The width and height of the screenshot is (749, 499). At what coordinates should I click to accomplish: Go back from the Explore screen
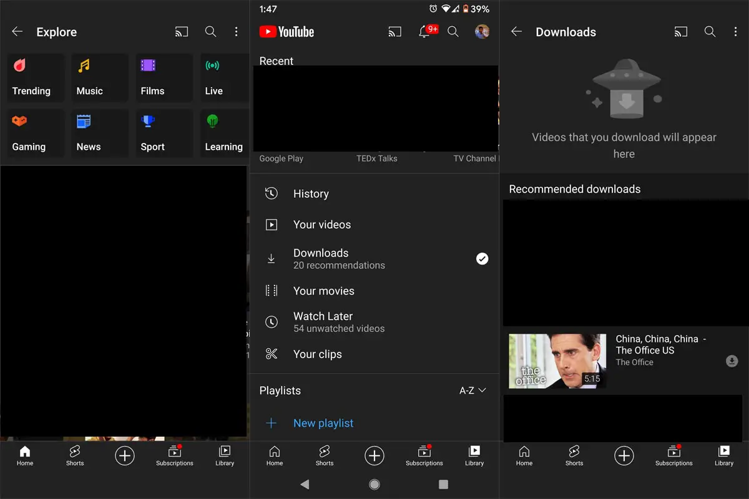[x=17, y=32]
